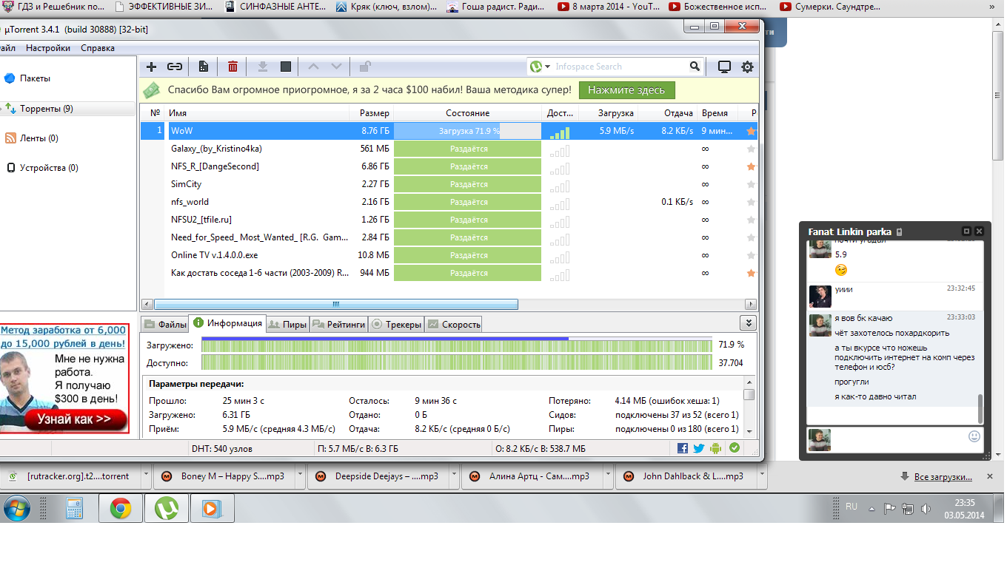Open the search provider dropdown arrow
The image size is (1007, 568).
548,67
